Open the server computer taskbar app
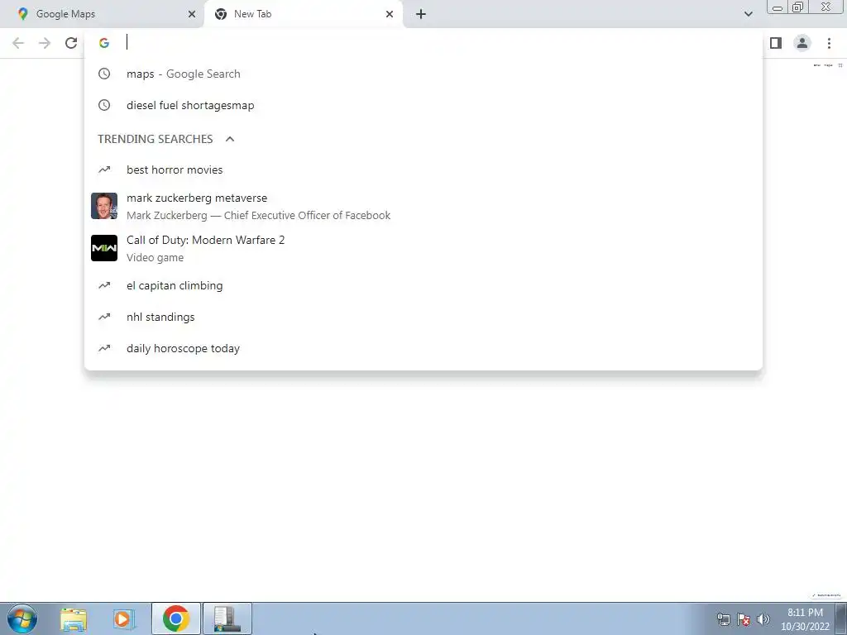Image resolution: width=847 pixels, height=635 pixels. click(x=227, y=618)
